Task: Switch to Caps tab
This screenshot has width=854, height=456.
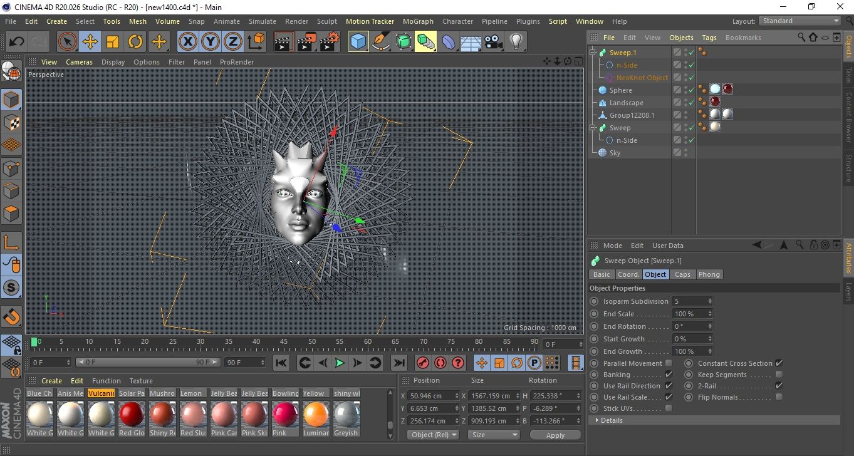Action: pos(682,274)
